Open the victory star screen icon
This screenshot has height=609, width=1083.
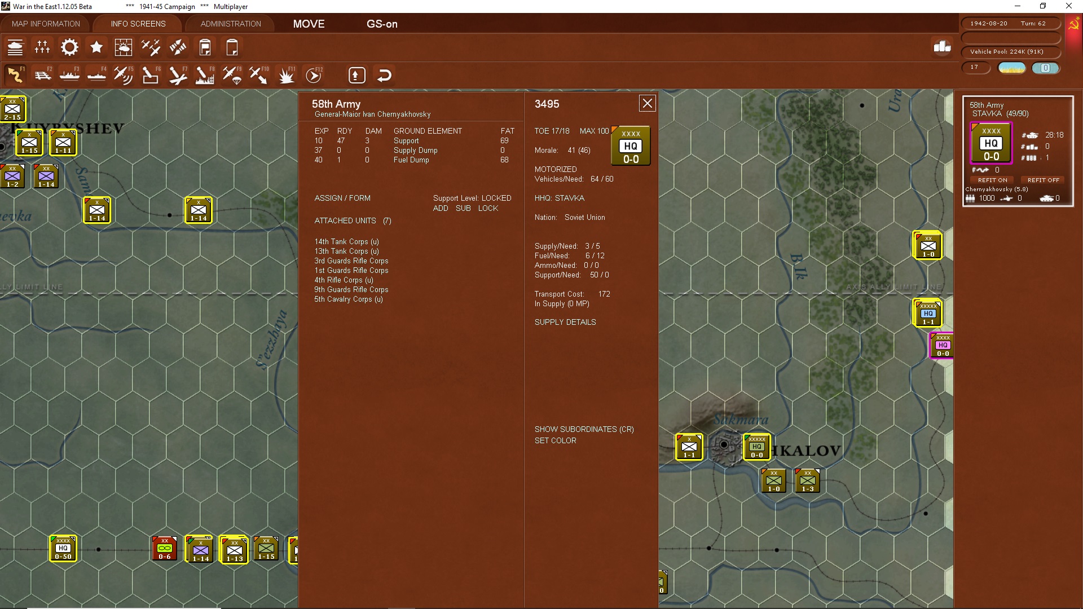[x=96, y=47]
